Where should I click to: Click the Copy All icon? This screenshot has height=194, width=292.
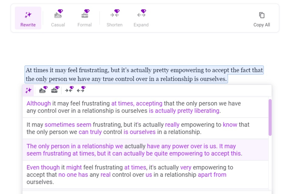(x=262, y=15)
